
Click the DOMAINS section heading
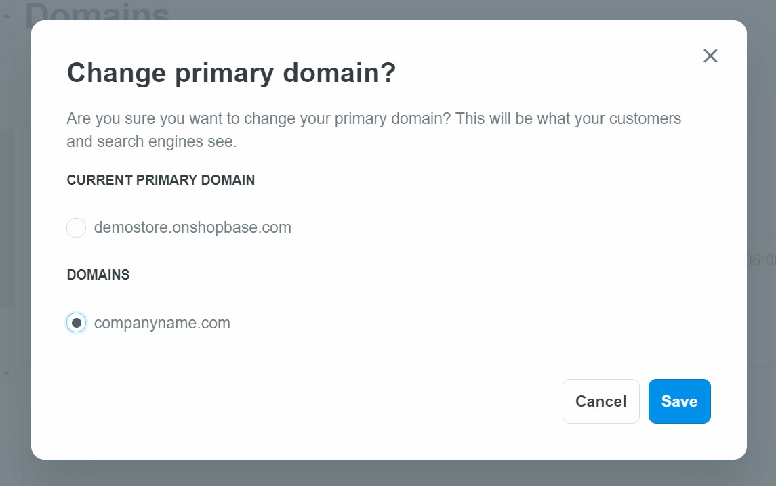[x=98, y=275]
